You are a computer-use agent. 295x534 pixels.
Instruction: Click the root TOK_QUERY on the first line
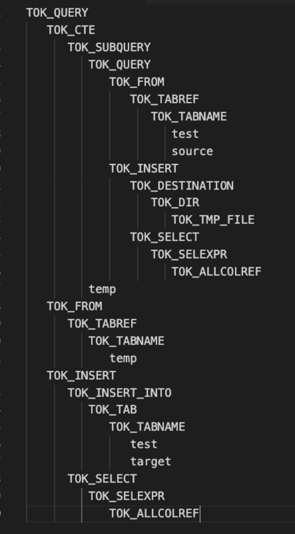(57, 13)
